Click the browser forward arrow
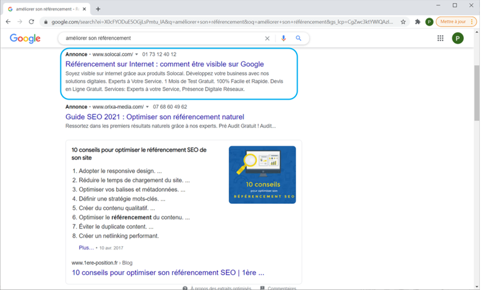The image size is (481, 290). pos(20,22)
